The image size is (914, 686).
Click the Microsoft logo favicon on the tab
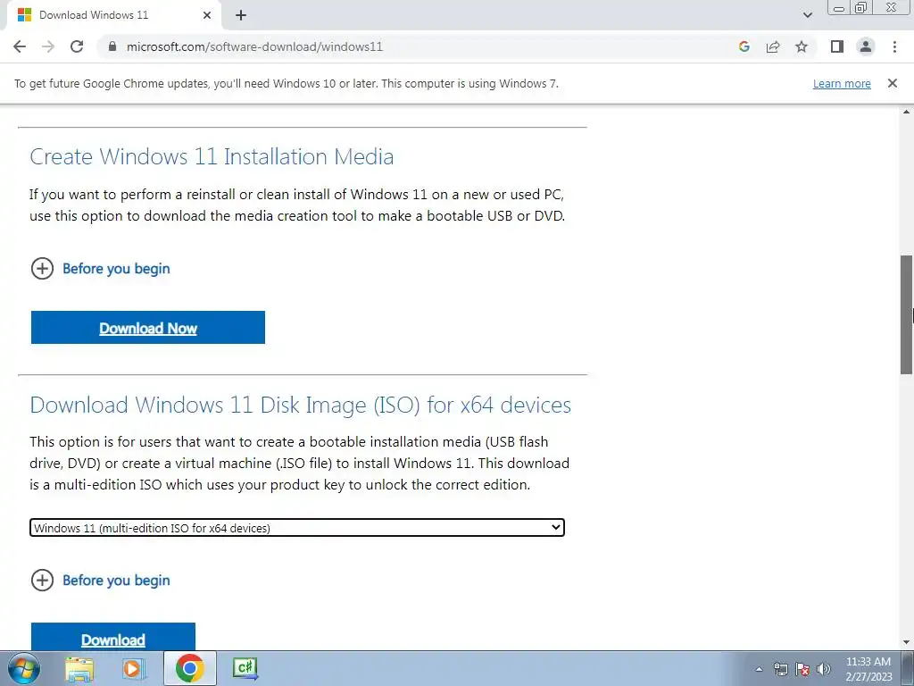tap(24, 15)
